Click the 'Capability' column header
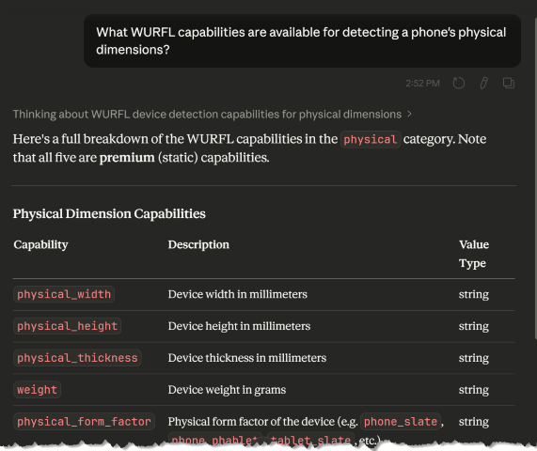537x451 pixels. coord(40,244)
